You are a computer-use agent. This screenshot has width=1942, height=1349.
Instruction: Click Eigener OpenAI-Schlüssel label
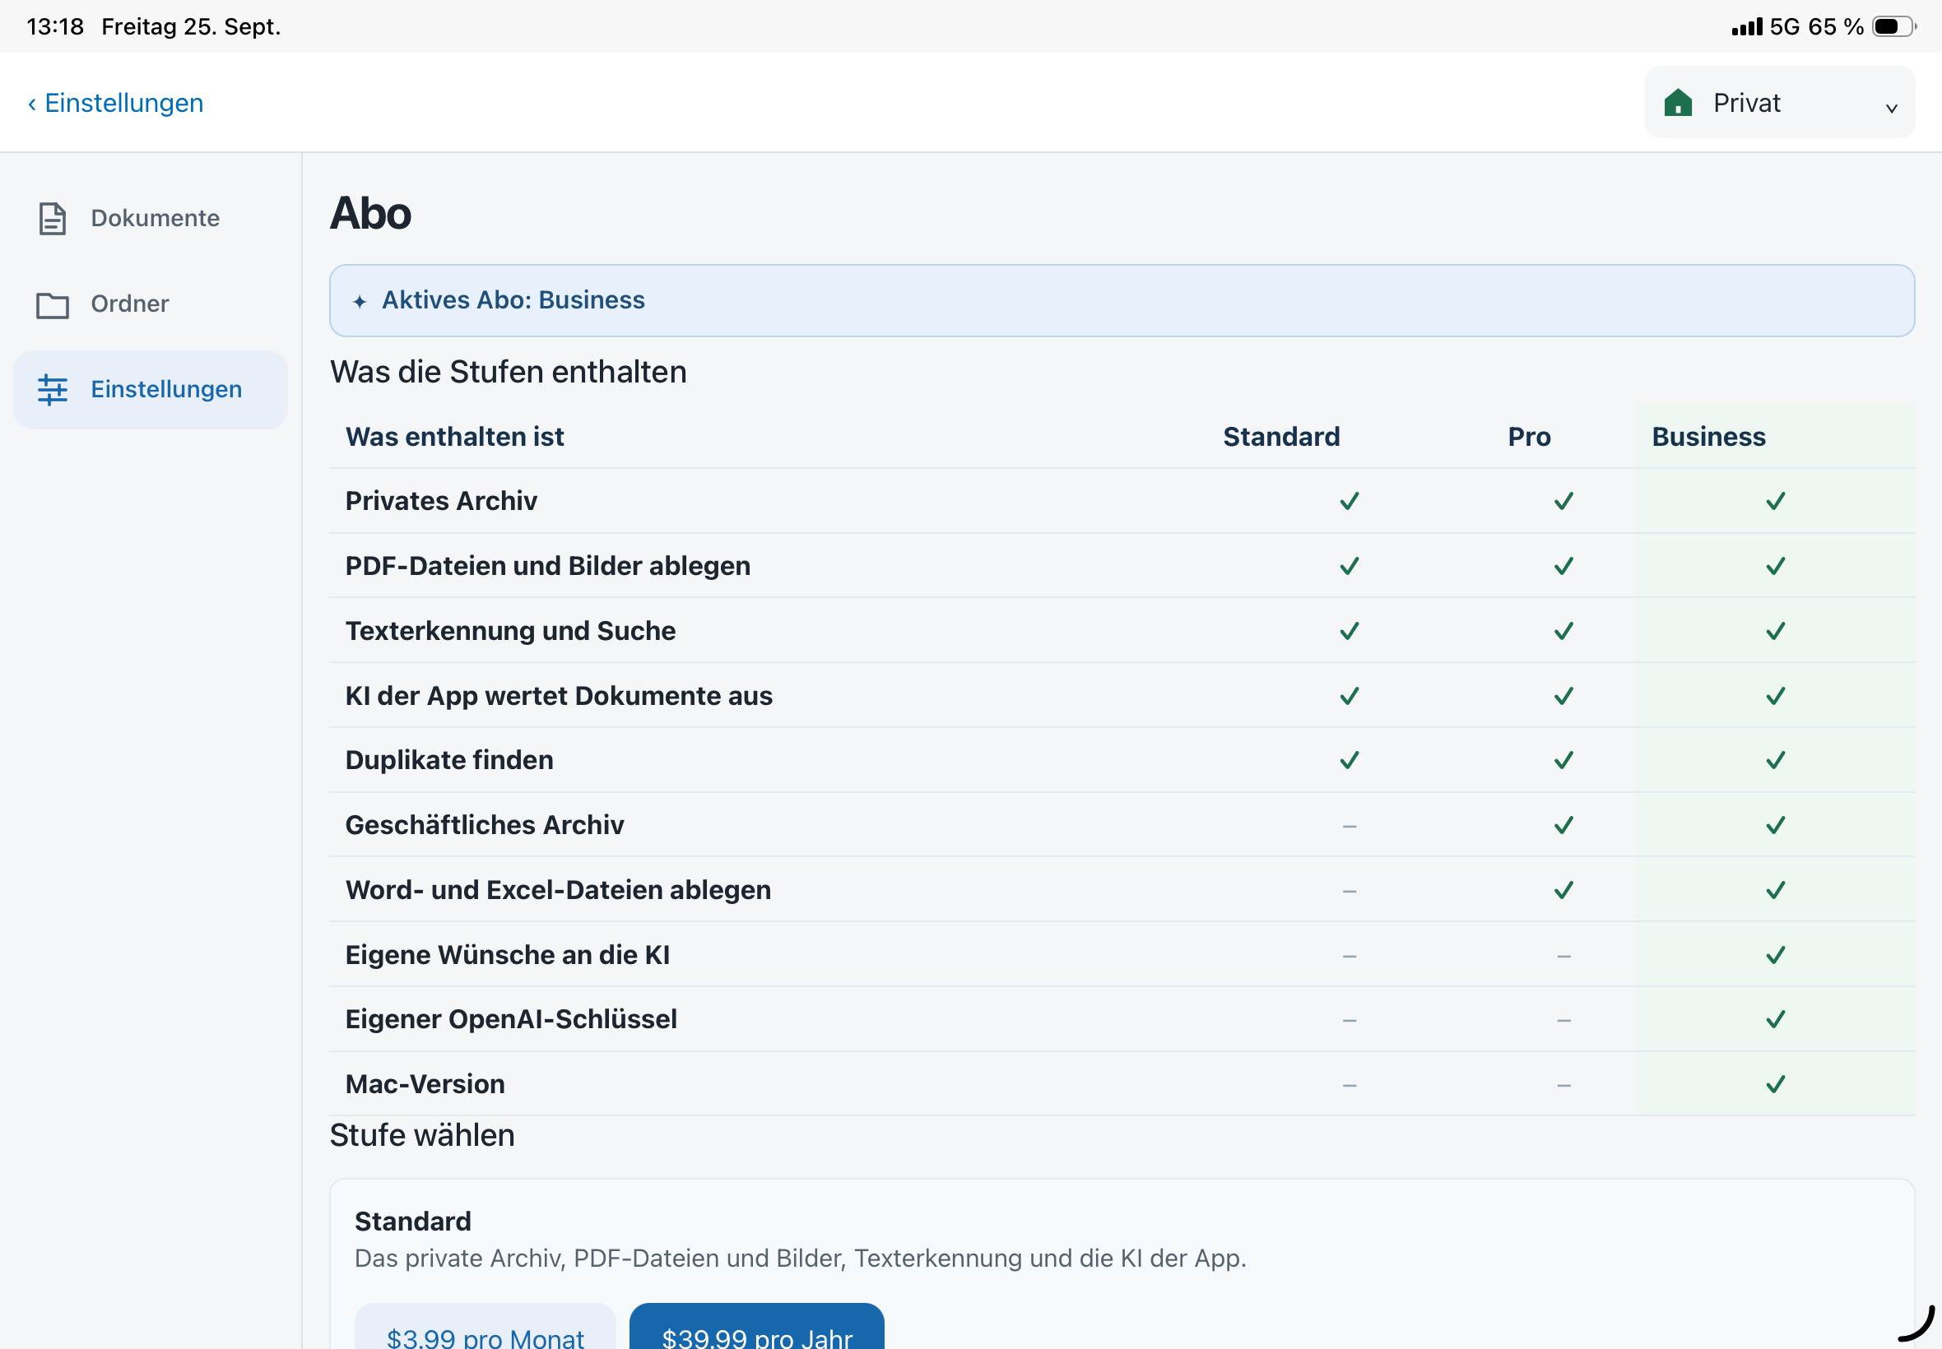point(511,1019)
